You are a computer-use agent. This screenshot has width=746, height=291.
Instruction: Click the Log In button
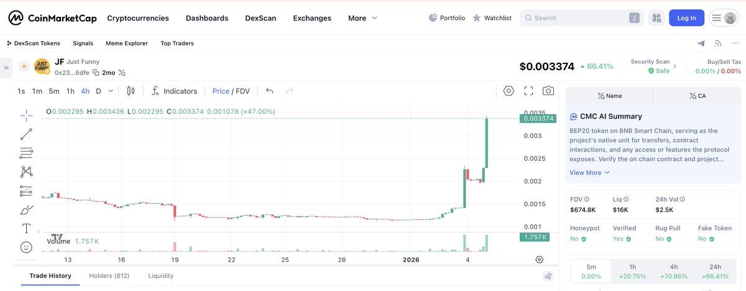[686, 18]
